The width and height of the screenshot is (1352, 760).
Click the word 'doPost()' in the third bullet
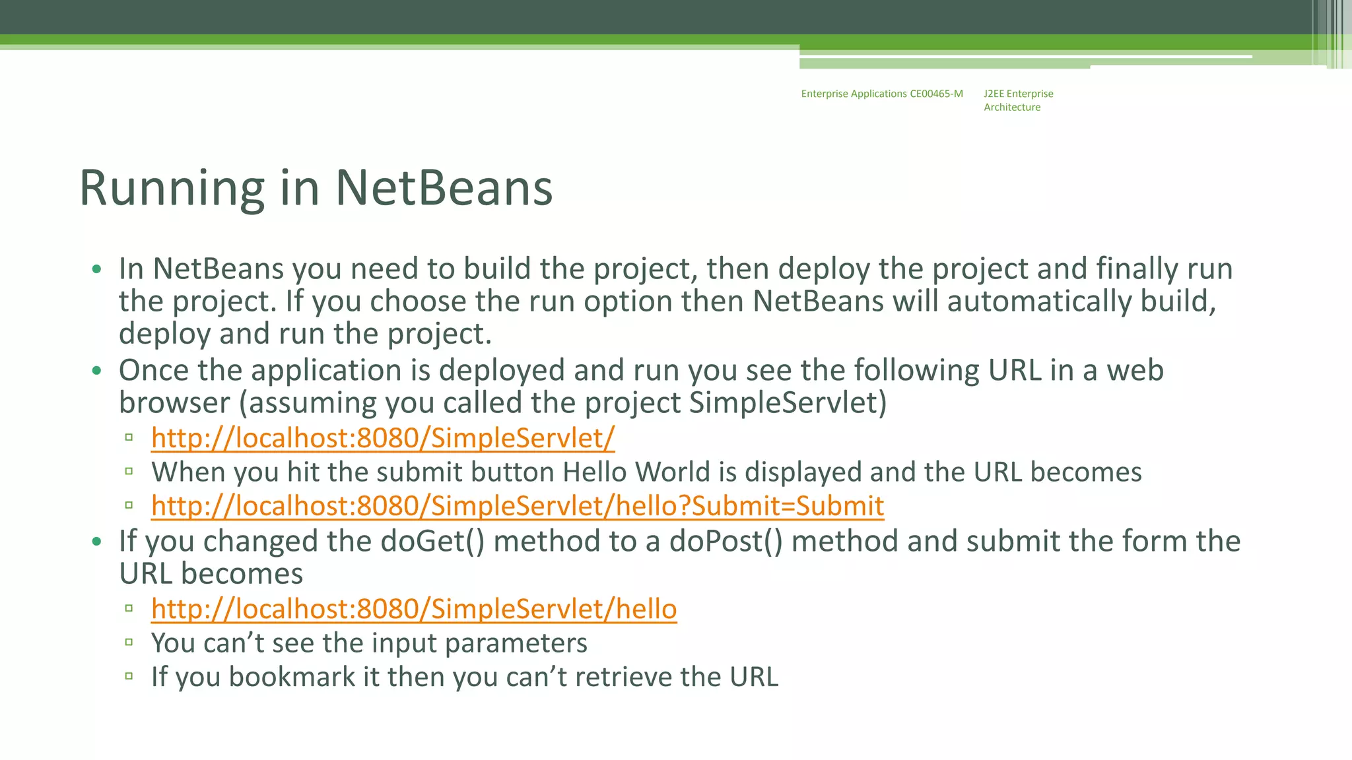[726, 542]
